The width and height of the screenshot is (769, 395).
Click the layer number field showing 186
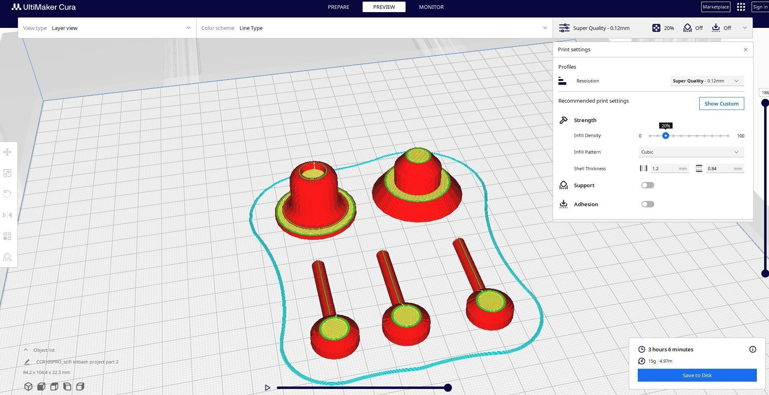point(764,93)
